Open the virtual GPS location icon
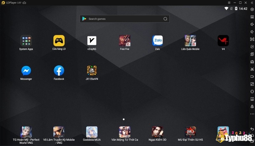This screenshot has height=146, width=255. point(252,106)
